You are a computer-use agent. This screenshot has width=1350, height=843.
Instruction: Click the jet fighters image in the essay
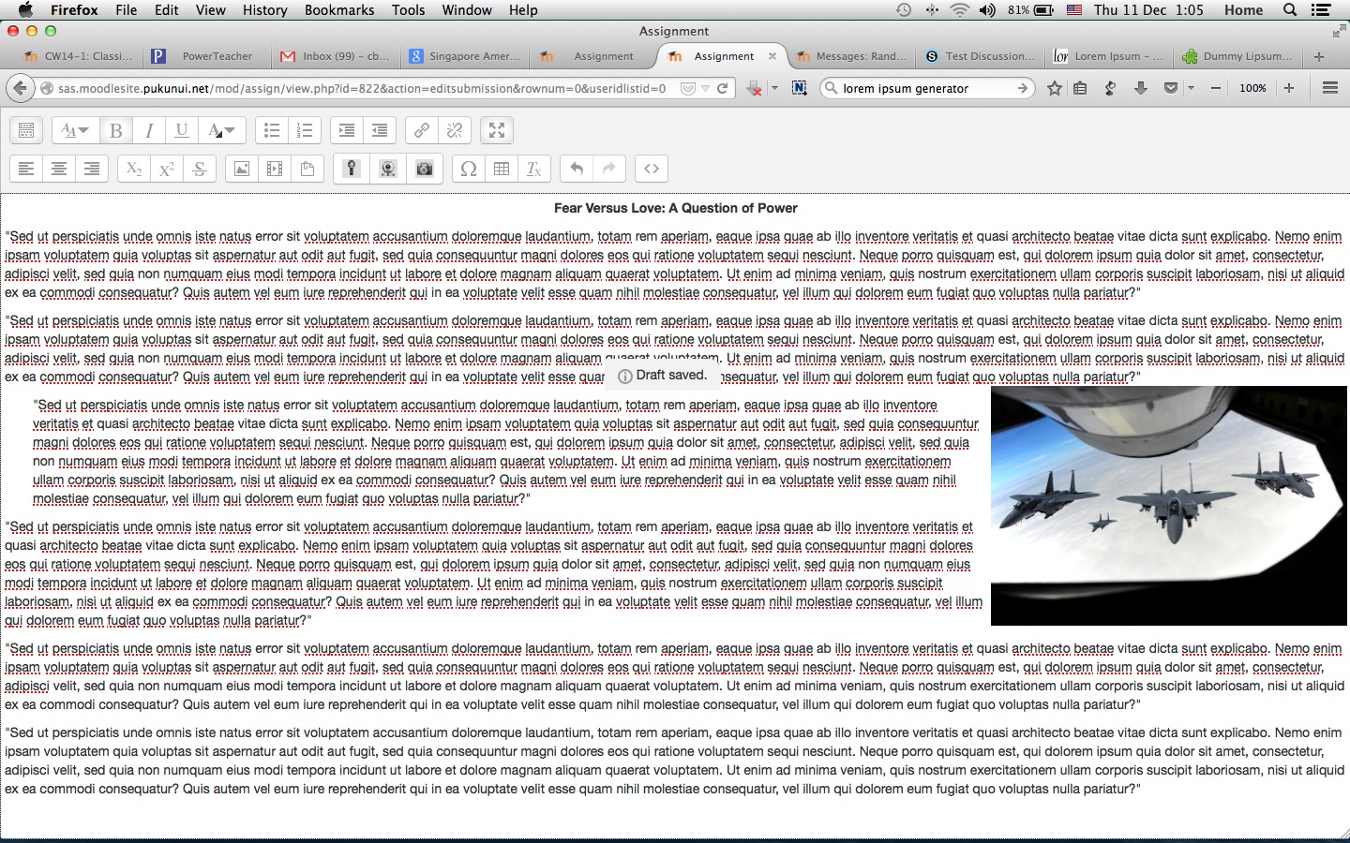click(x=1169, y=506)
